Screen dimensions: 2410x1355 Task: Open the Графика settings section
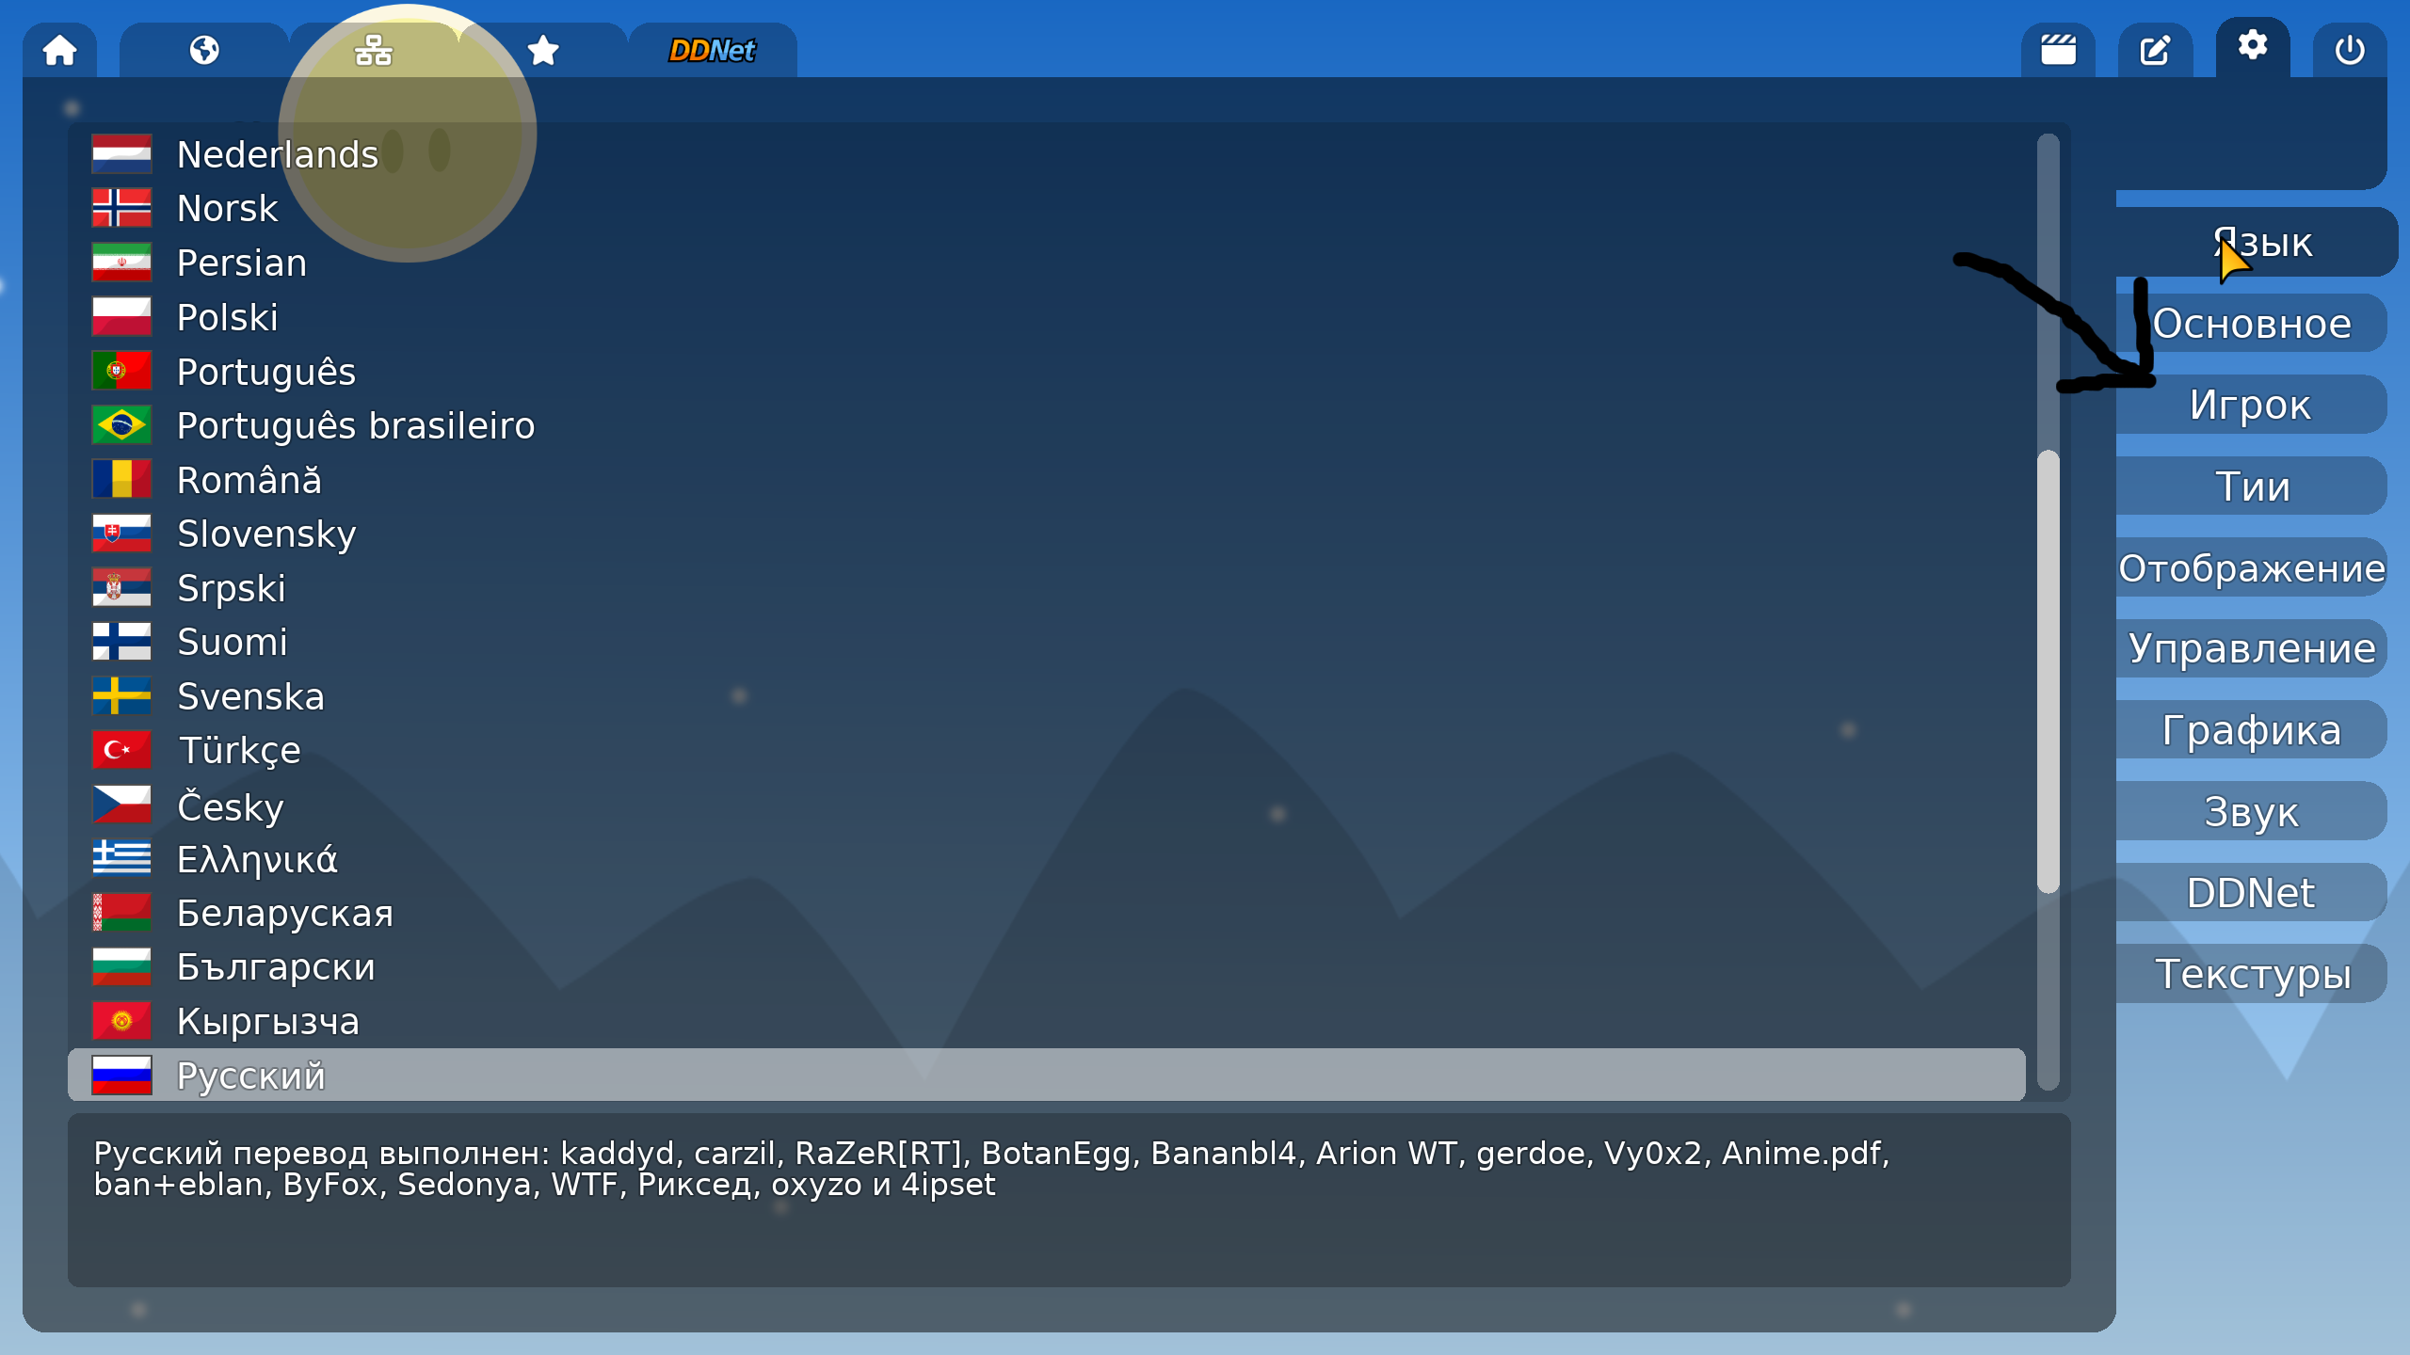[x=2251, y=730]
